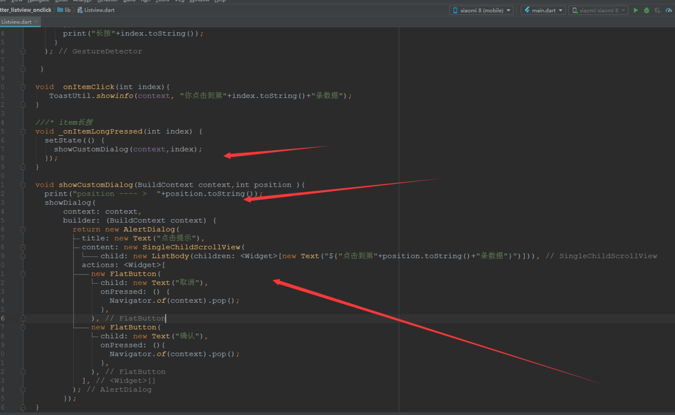Image resolution: width=675 pixels, height=415 pixels.
Task: Click the project name in breadcrumb
Action: click(x=26, y=10)
